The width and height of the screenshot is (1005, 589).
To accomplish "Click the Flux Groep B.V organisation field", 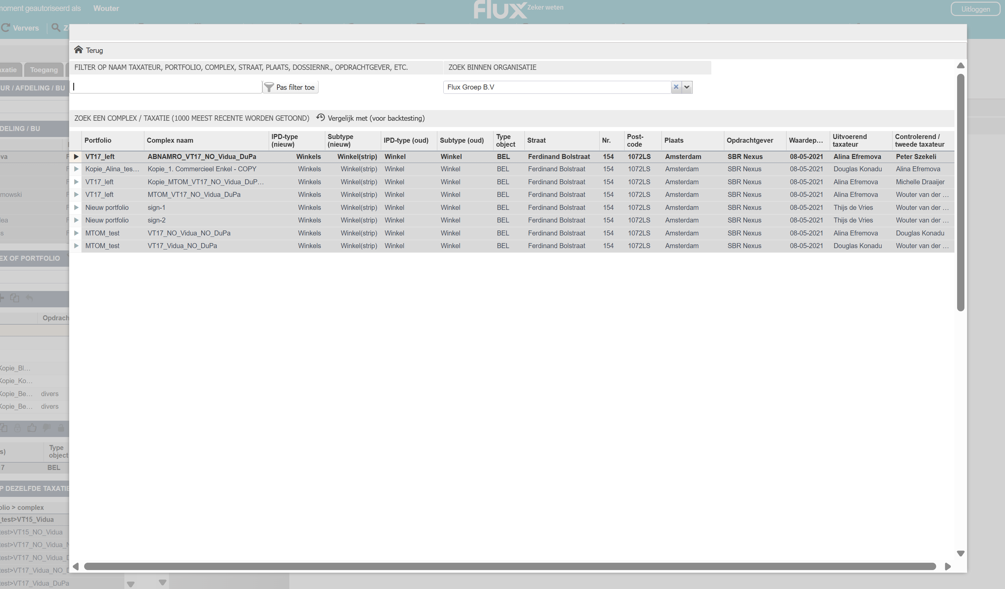I will [x=557, y=87].
